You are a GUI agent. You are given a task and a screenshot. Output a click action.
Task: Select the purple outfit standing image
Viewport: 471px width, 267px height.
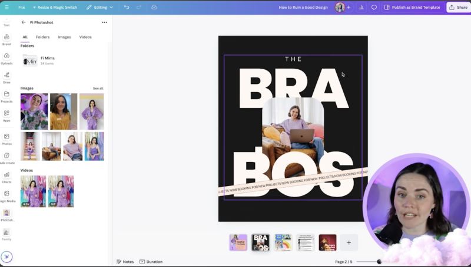(x=92, y=111)
